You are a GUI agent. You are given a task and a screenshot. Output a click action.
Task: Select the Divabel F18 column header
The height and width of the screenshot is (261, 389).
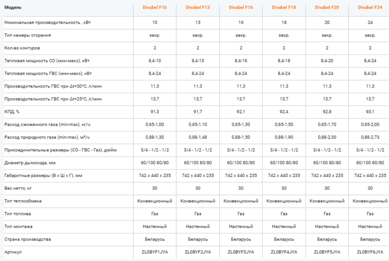(x=284, y=7)
